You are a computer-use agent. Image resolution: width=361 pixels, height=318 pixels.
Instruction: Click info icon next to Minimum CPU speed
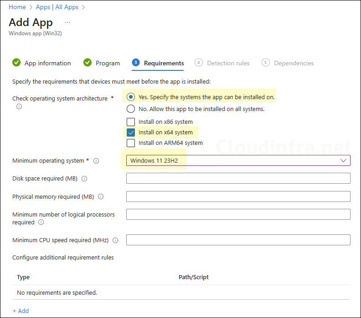(115, 240)
